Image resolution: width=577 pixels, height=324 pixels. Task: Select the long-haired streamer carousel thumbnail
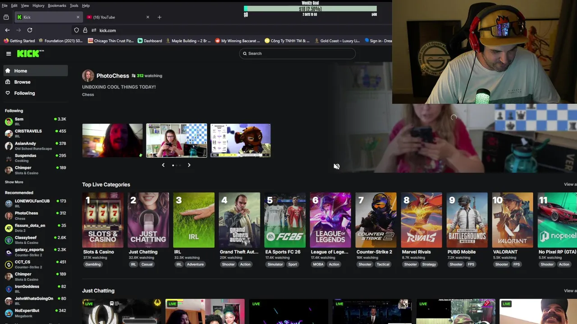(112, 140)
